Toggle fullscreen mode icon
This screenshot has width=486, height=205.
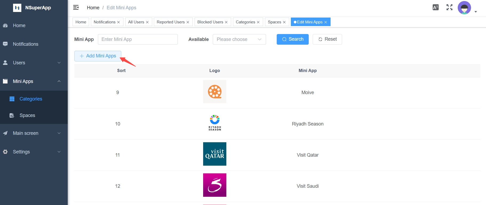coord(449,7)
